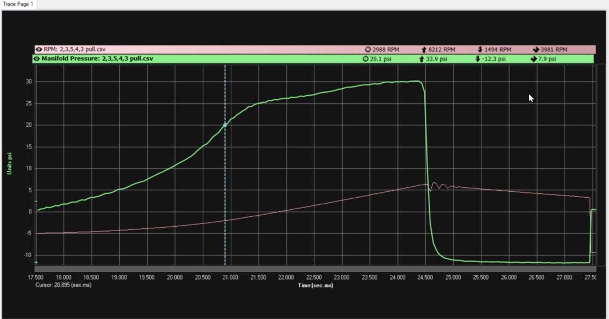Toggle visibility eye for Manifold Pressure trace
Viewport: 609px width, 319px height.
click(37, 58)
